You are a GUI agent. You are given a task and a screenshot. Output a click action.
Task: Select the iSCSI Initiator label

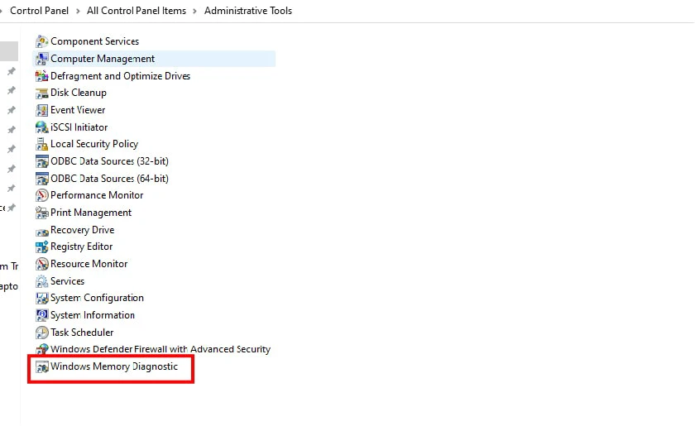coord(79,127)
